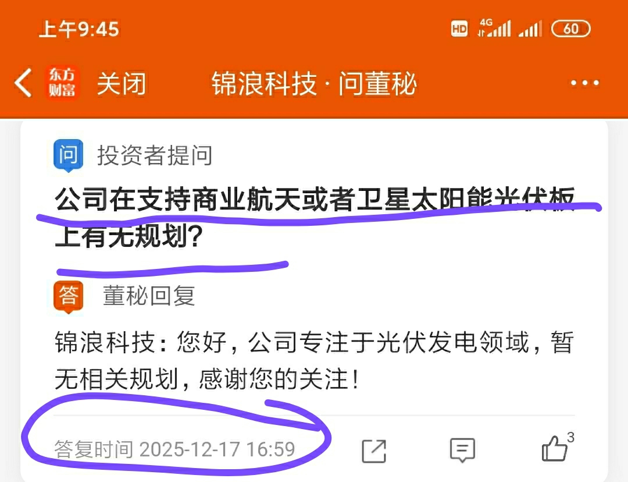Tap the 答复时间 2025-12-17 timestamp
Screen dimensions: 628x482
(x=174, y=449)
